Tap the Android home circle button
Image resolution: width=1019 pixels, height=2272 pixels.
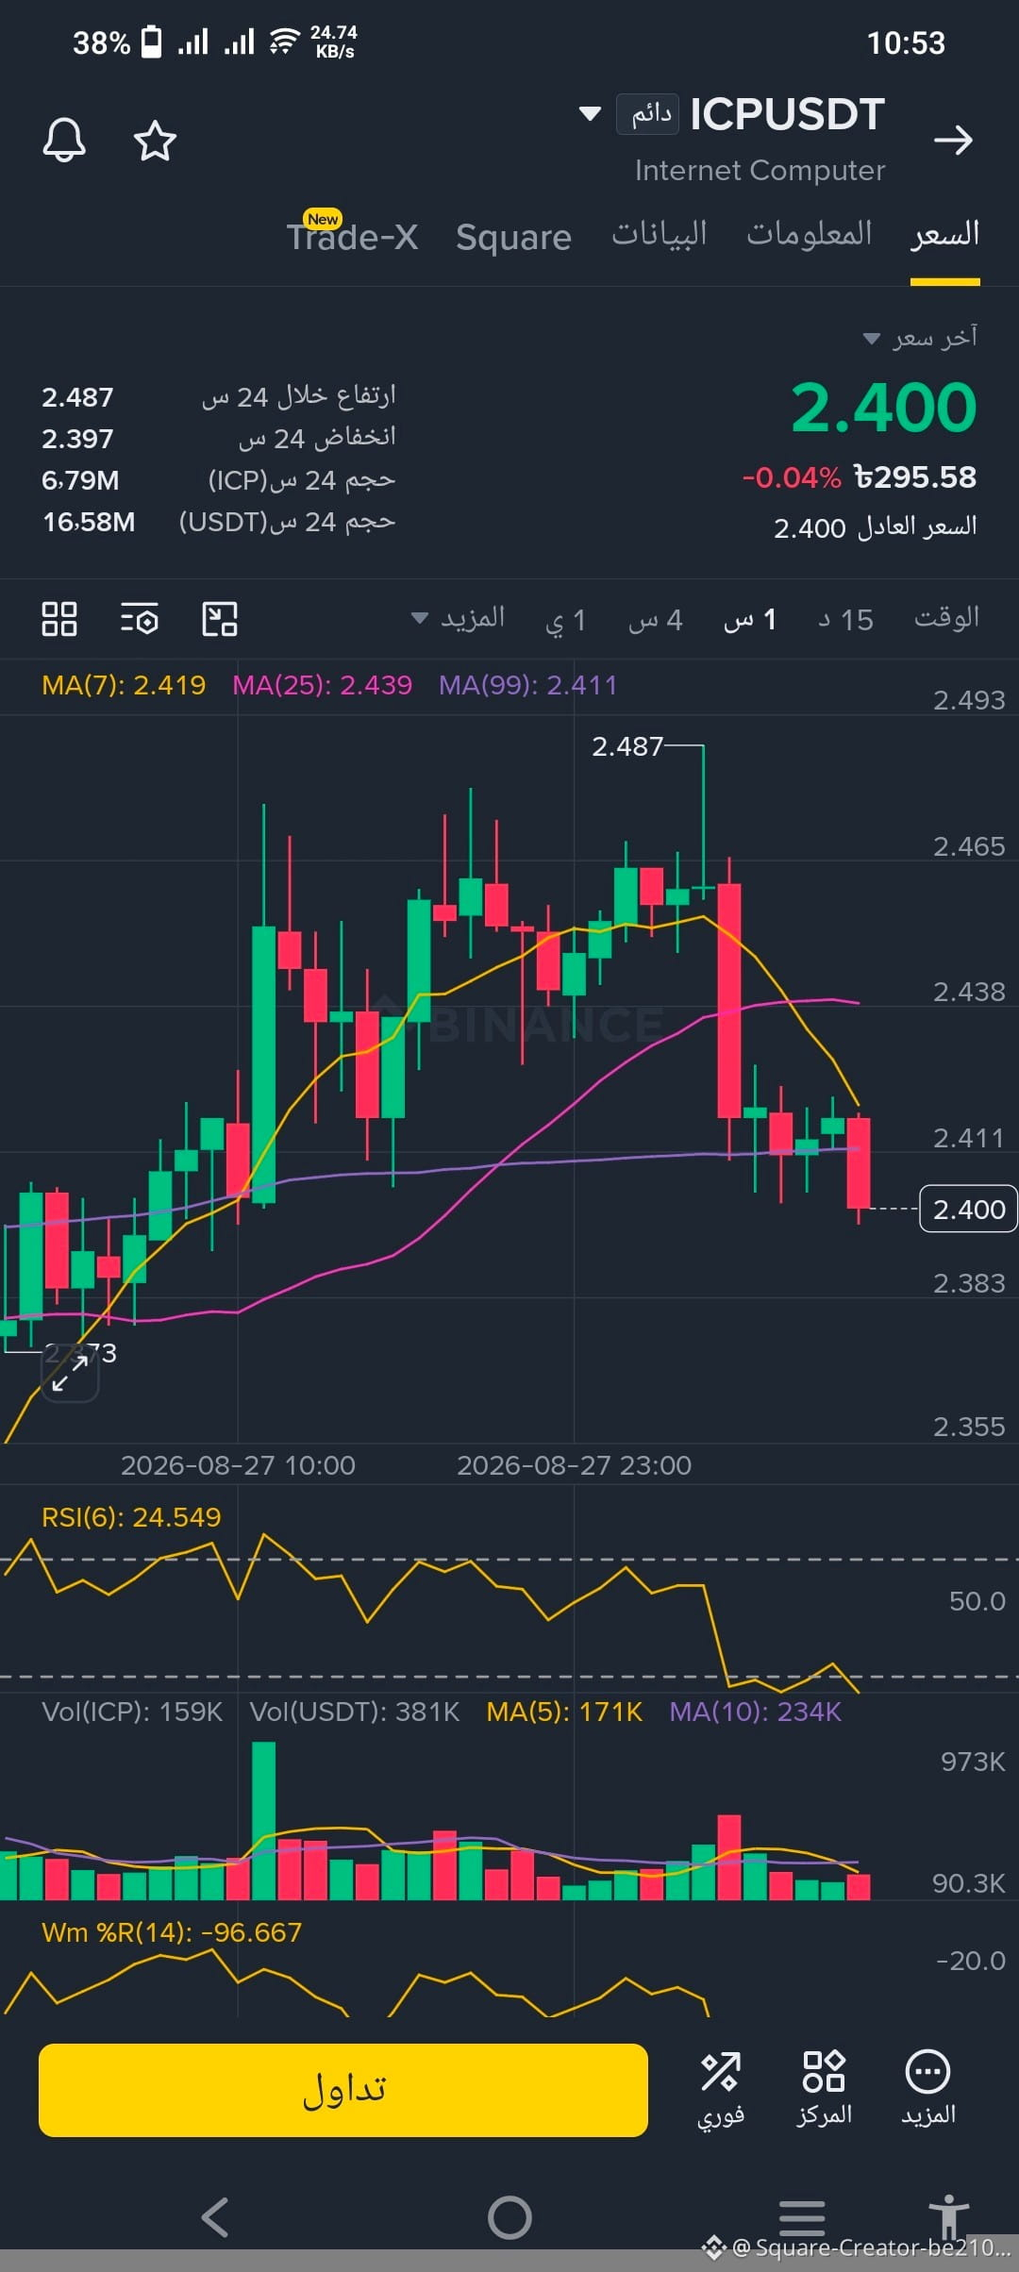tap(509, 2216)
